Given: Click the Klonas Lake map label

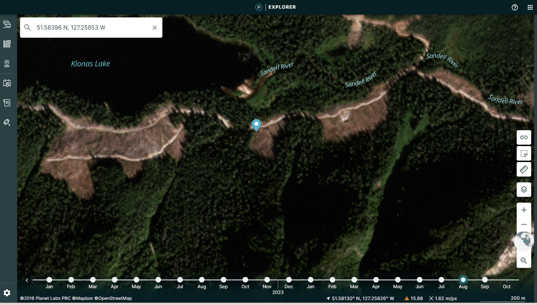Looking at the screenshot, I should 90,64.
